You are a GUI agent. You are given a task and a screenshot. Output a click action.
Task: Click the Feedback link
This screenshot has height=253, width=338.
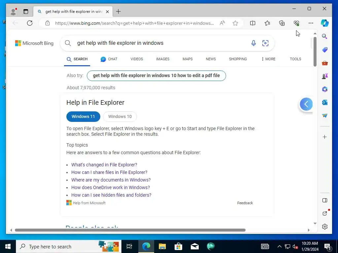(245, 203)
